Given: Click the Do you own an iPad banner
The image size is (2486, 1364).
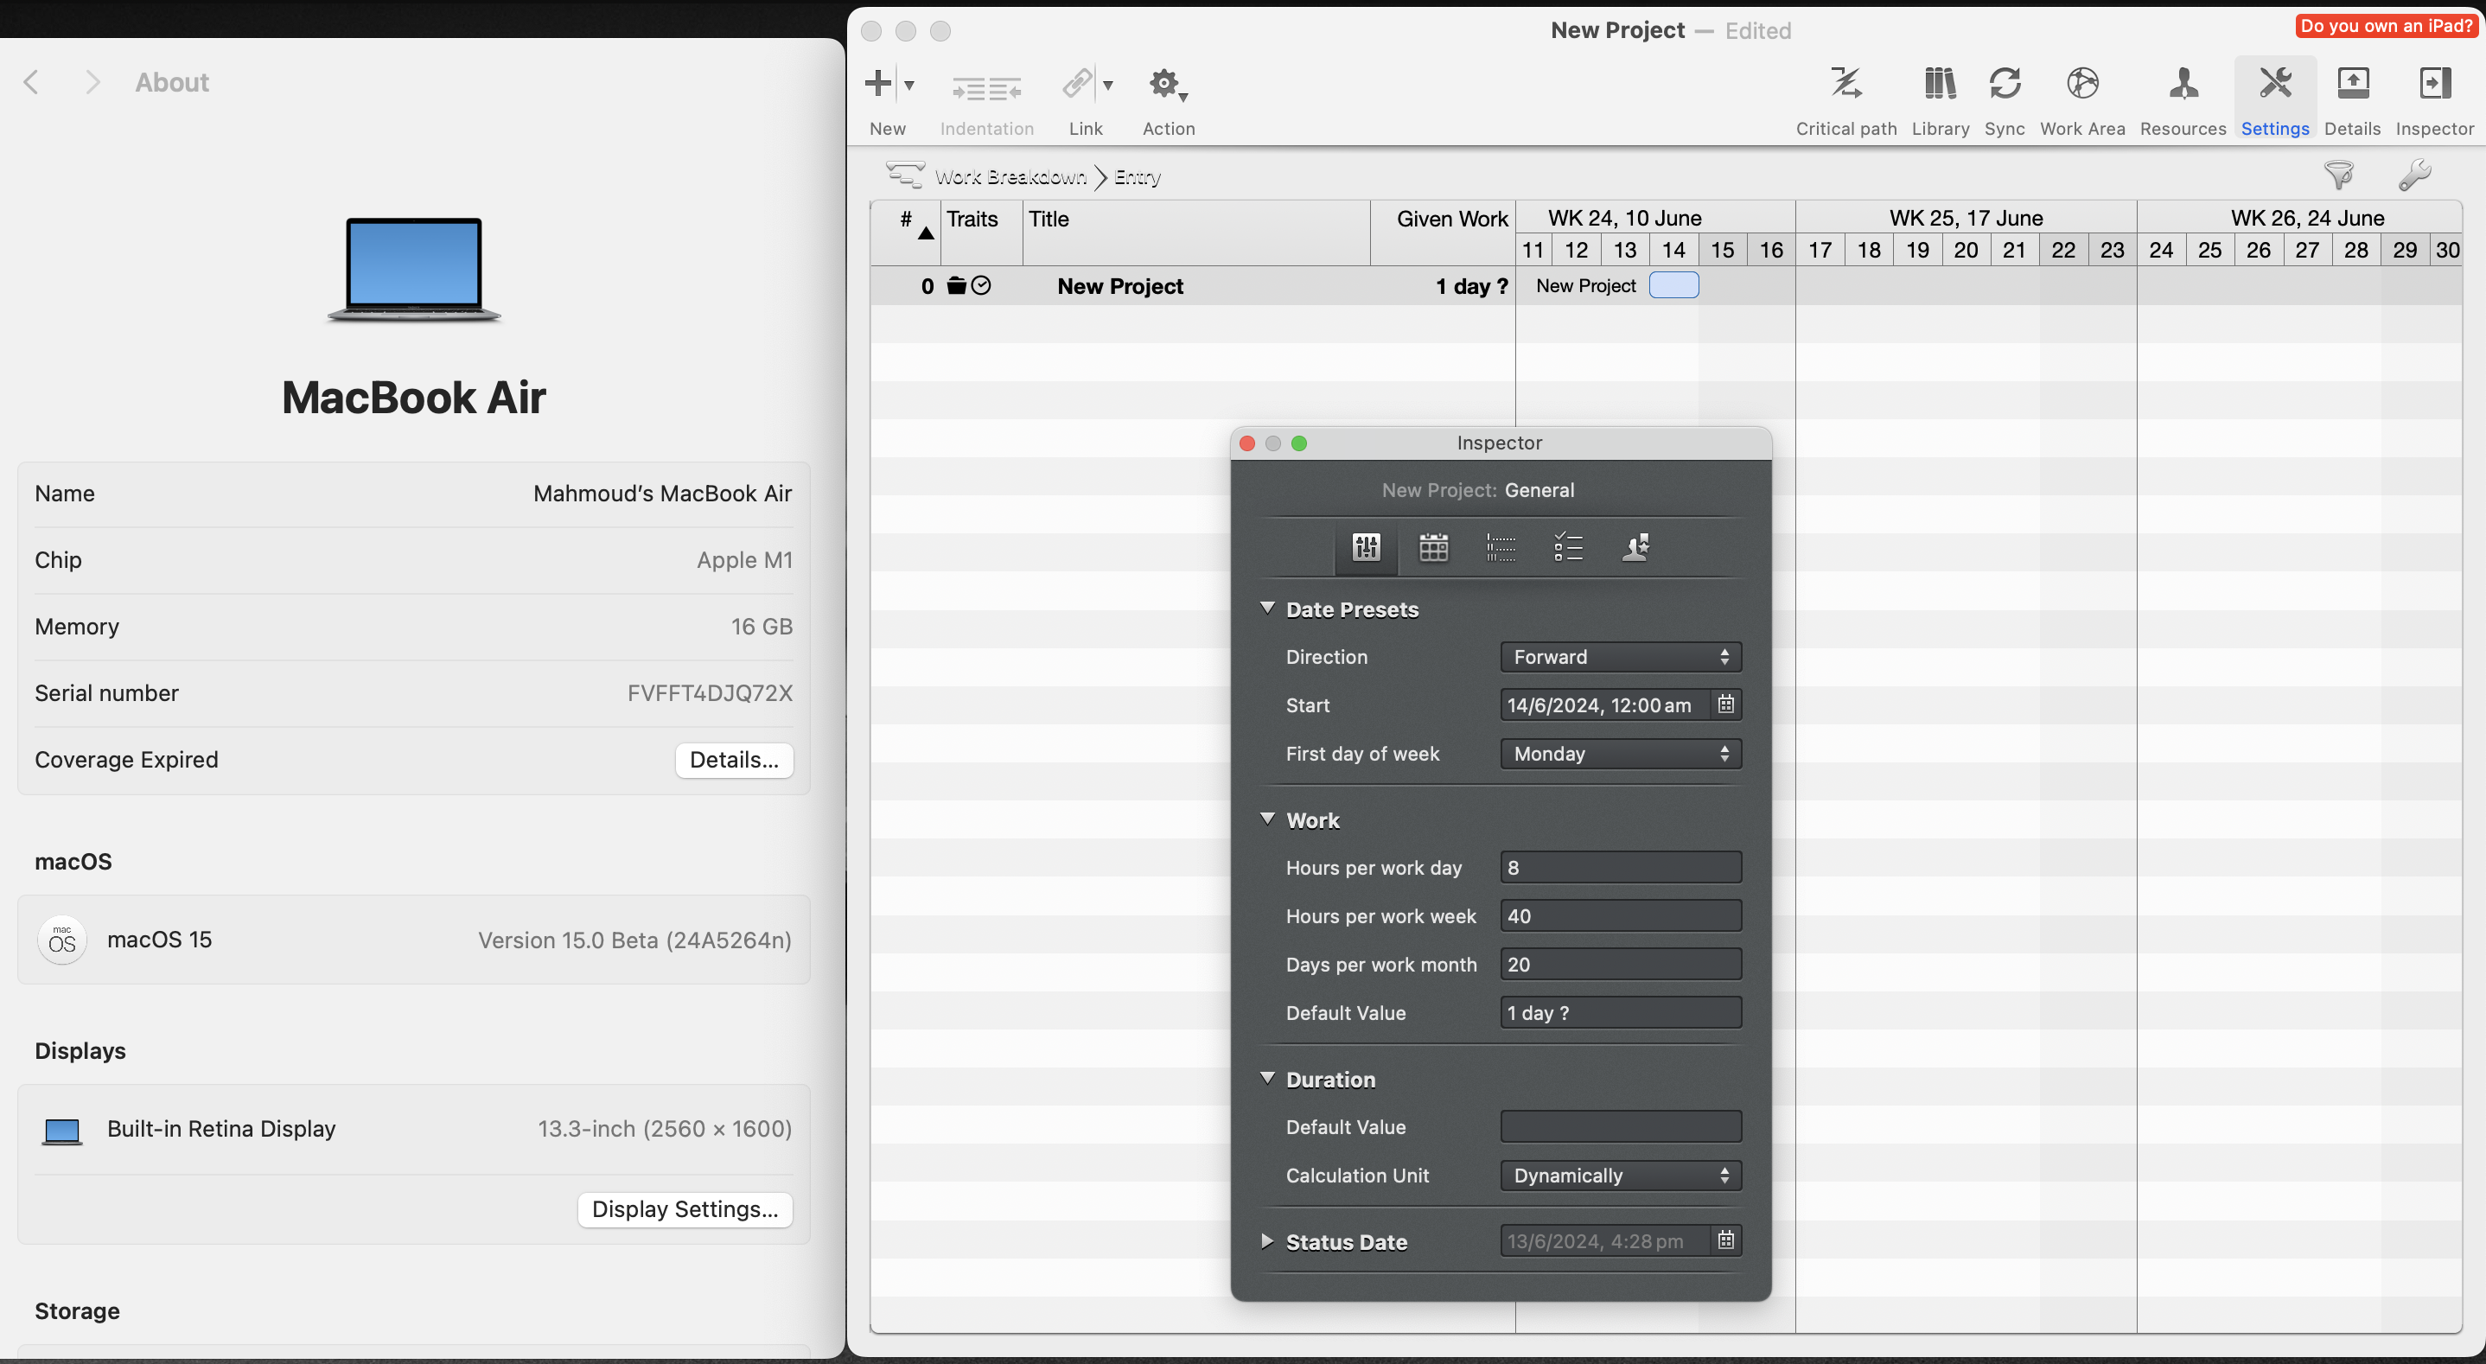Looking at the screenshot, I should (x=2386, y=25).
